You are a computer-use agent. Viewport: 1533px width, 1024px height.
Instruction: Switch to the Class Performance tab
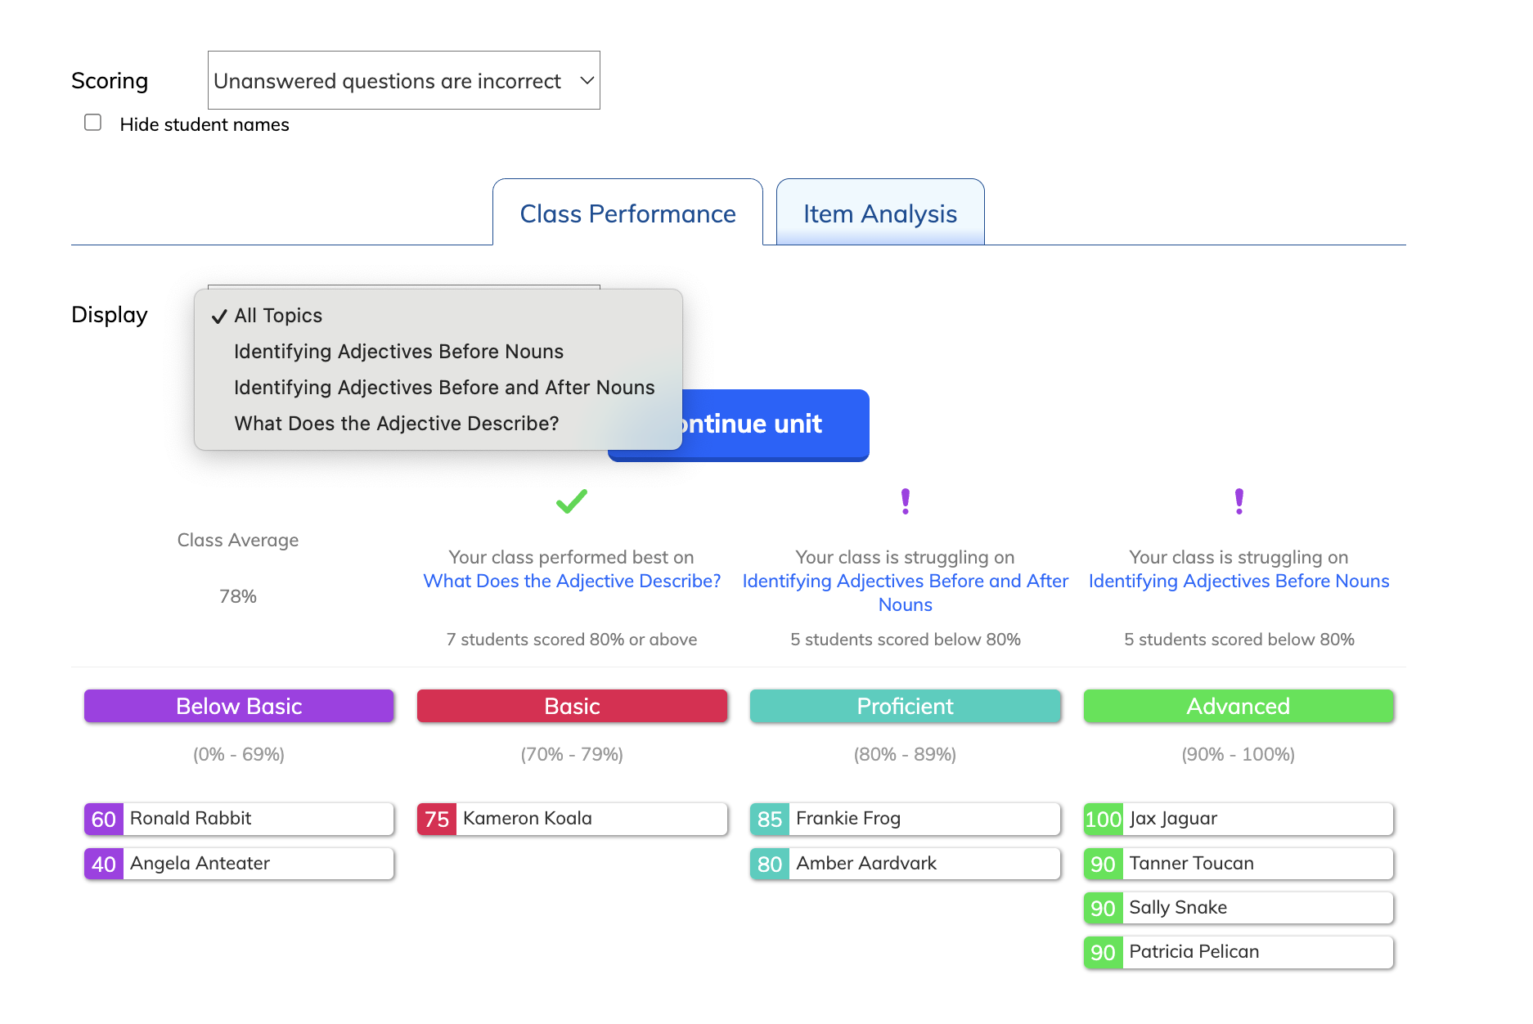[x=627, y=213]
